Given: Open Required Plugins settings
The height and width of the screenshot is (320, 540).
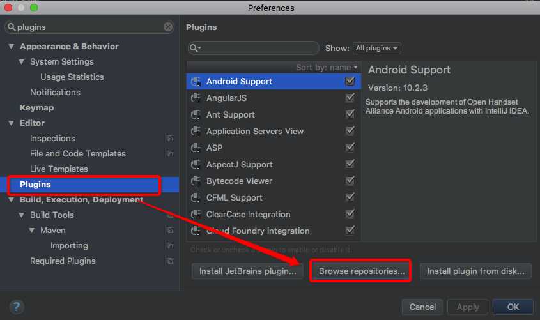Looking at the screenshot, I should 63,261.
